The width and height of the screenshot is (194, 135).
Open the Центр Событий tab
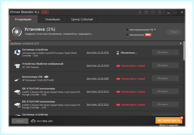point(82,19)
